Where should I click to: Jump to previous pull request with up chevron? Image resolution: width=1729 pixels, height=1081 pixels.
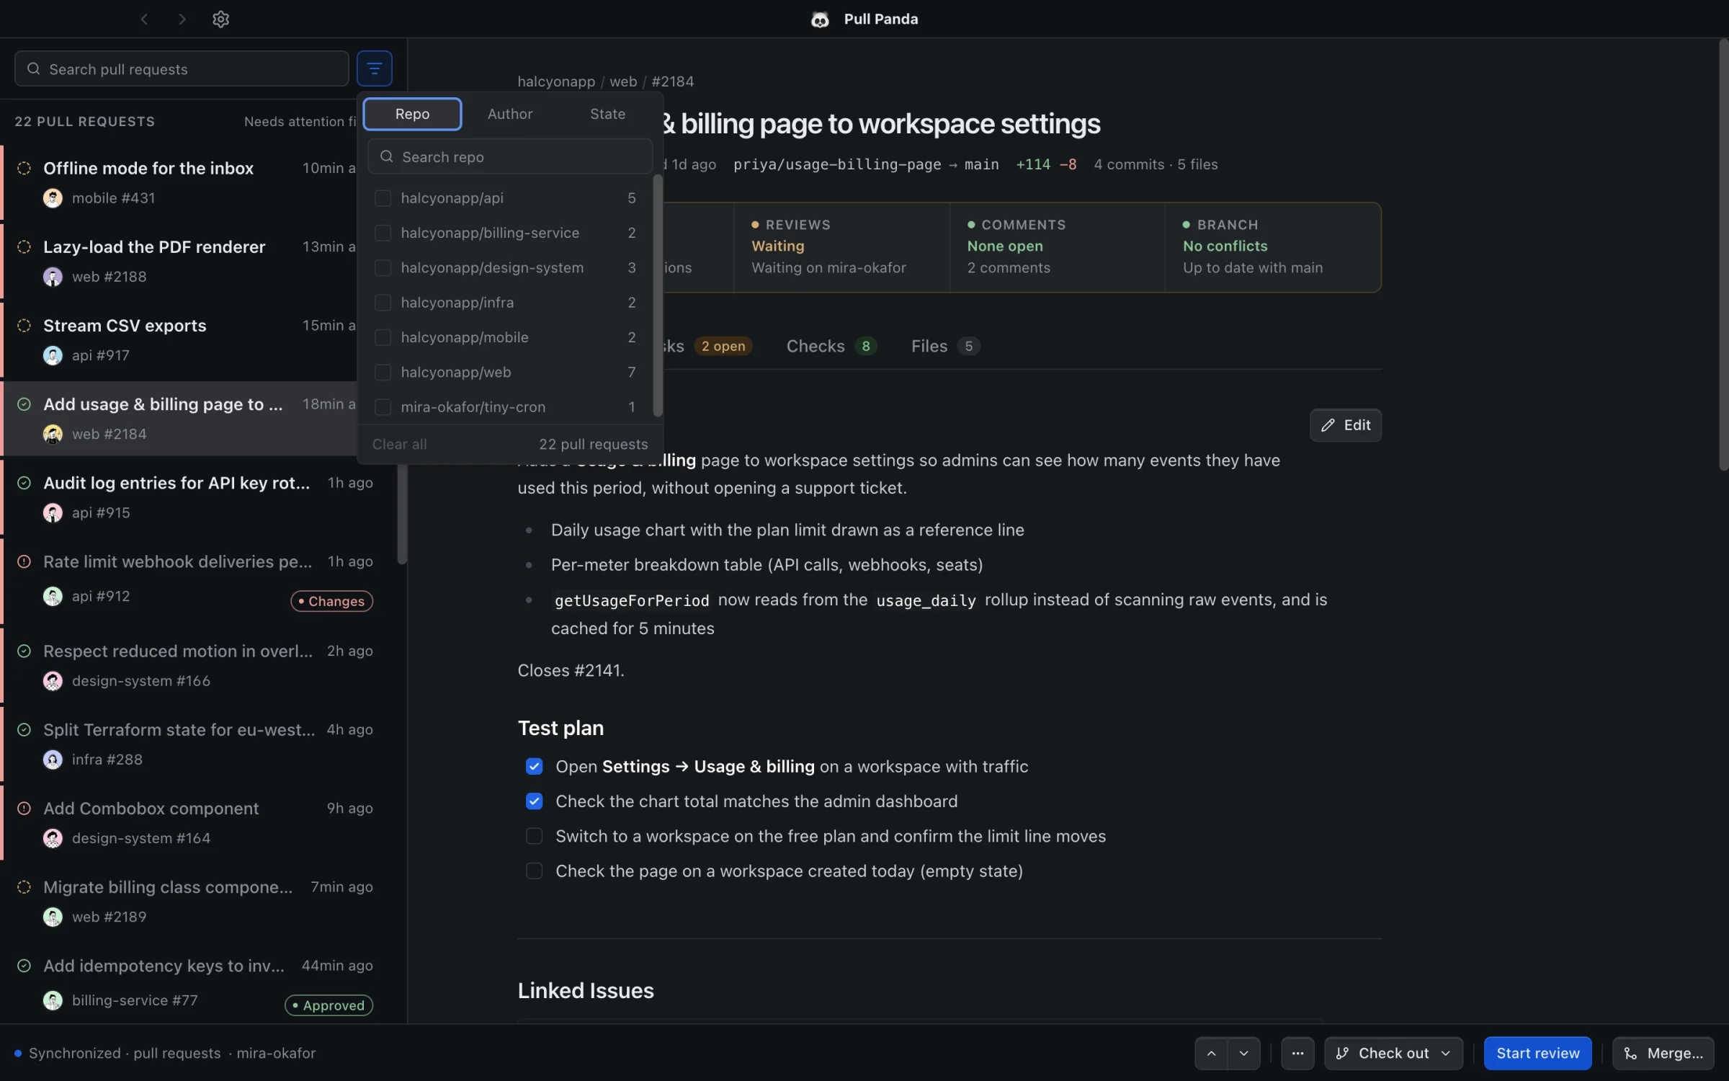pyautogui.click(x=1212, y=1053)
